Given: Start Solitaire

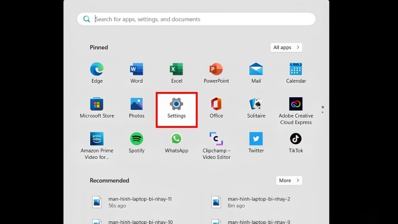Looking at the screenshot, I should coord(256,108).
